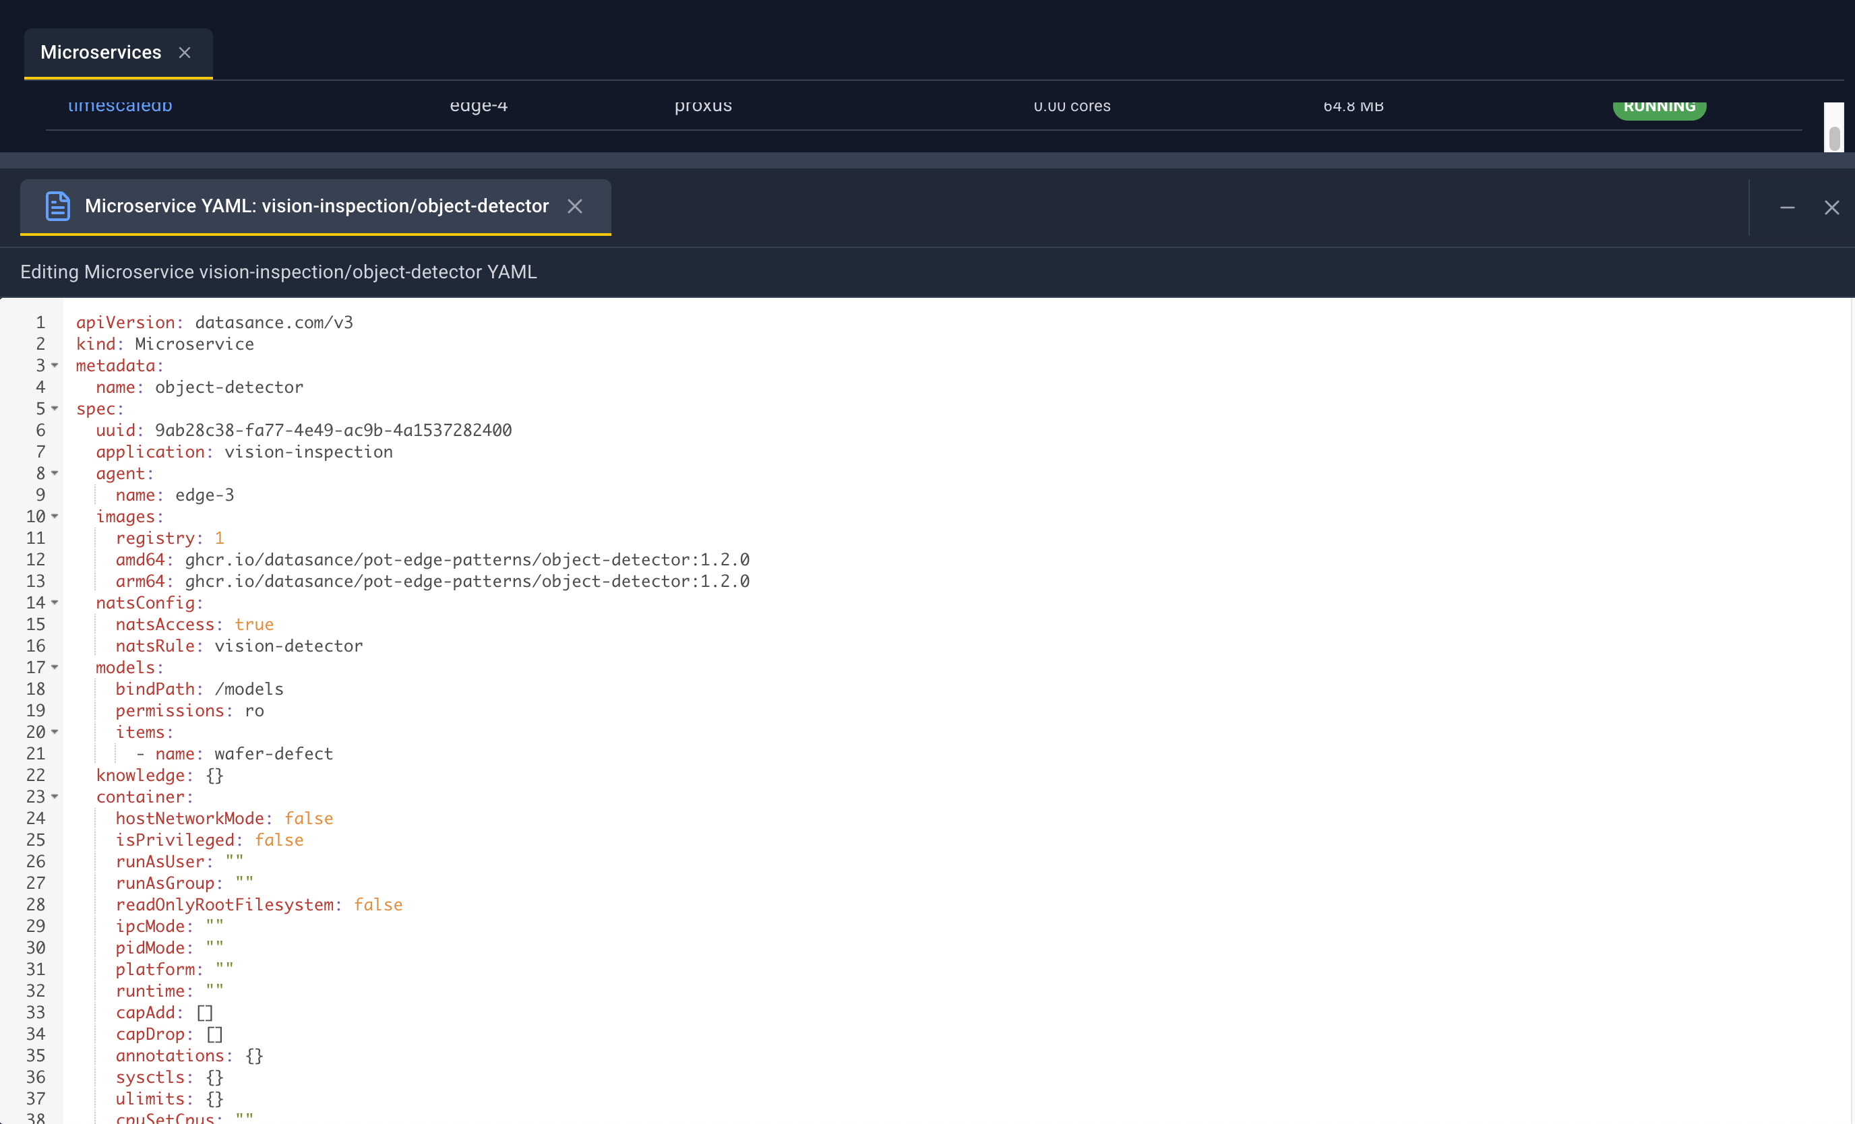Click the YAML document icon in panel tab
This screenshot has height=1124, width=1855.
coord(58,206)
